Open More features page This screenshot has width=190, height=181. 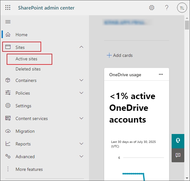[29, 169]
